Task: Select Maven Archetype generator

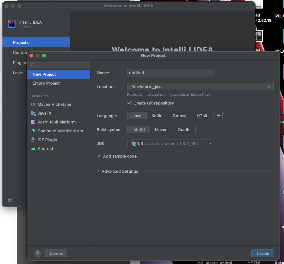Action: click(59, 104)
